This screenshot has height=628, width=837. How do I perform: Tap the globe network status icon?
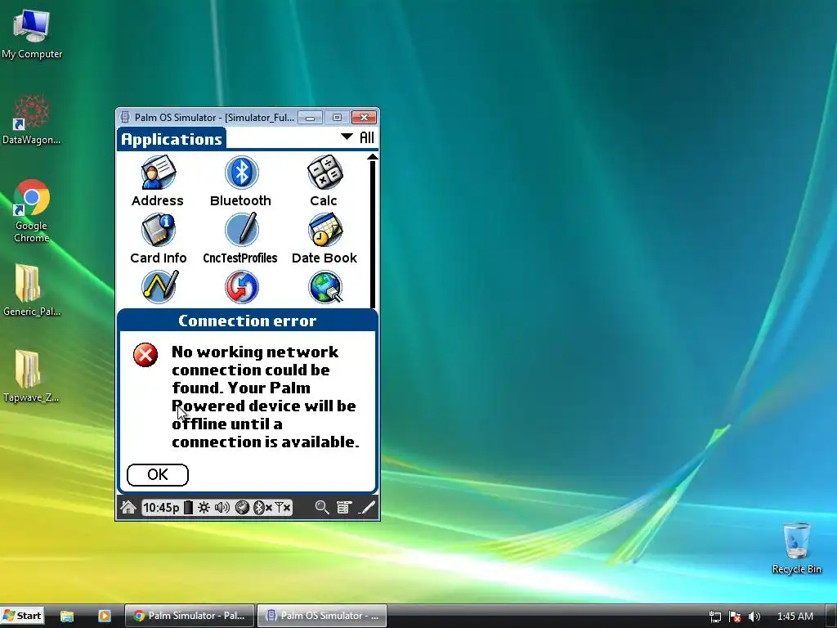(x=242, y=507)
